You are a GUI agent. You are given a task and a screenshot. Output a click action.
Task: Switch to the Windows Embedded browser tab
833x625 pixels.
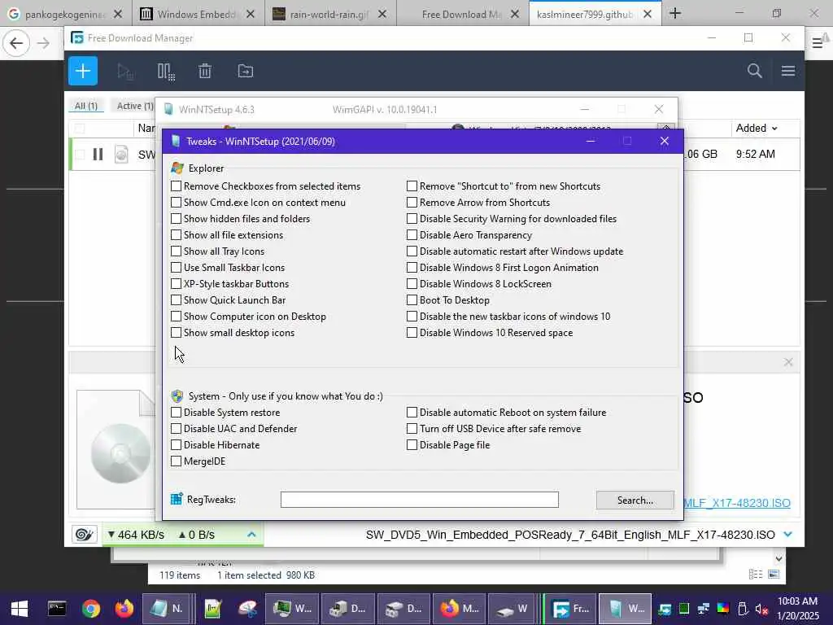[x=198, y=14]
